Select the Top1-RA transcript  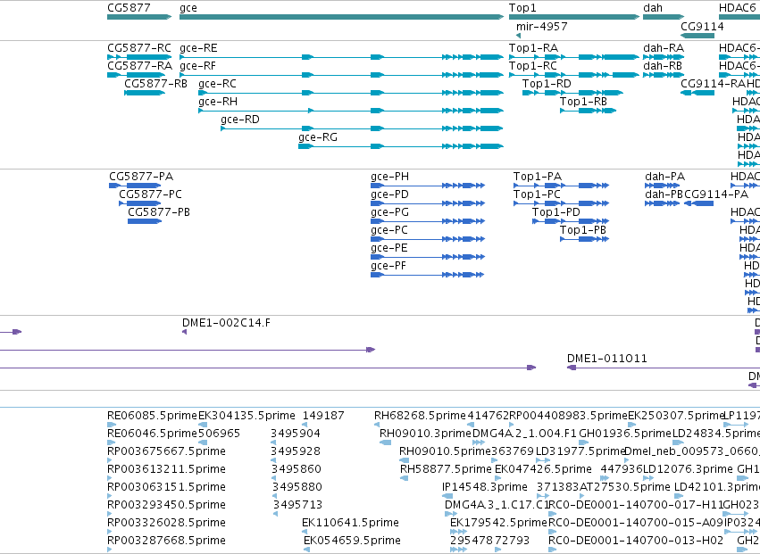(574, 57)
